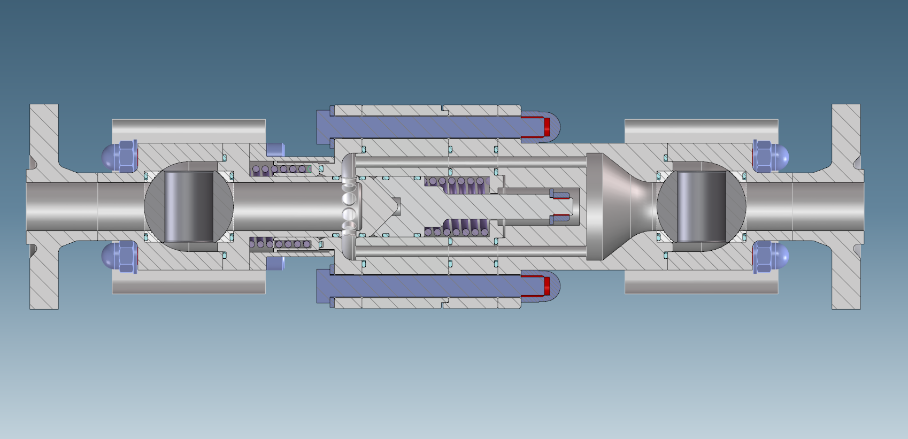Select the left ball valve ball

coord(189,206)
